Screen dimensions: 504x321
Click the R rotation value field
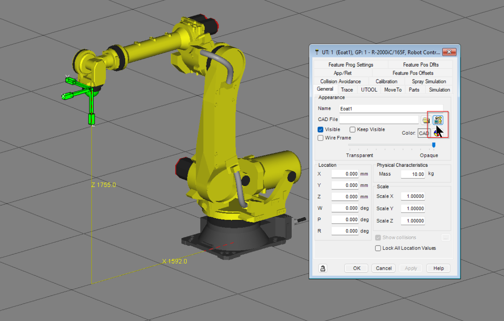pyautogui.click(x=345, y=231)
